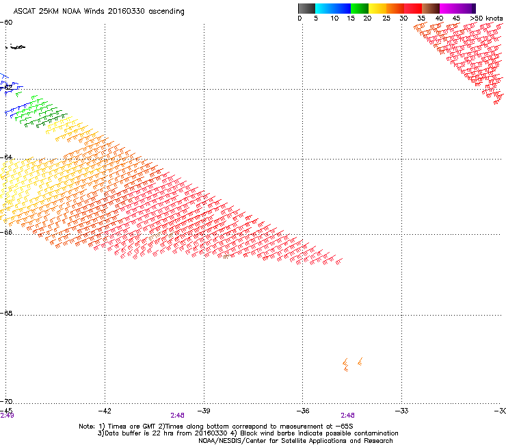
Task: Click the '2:48' time label left of -39
Action: [x=178, y=416]
